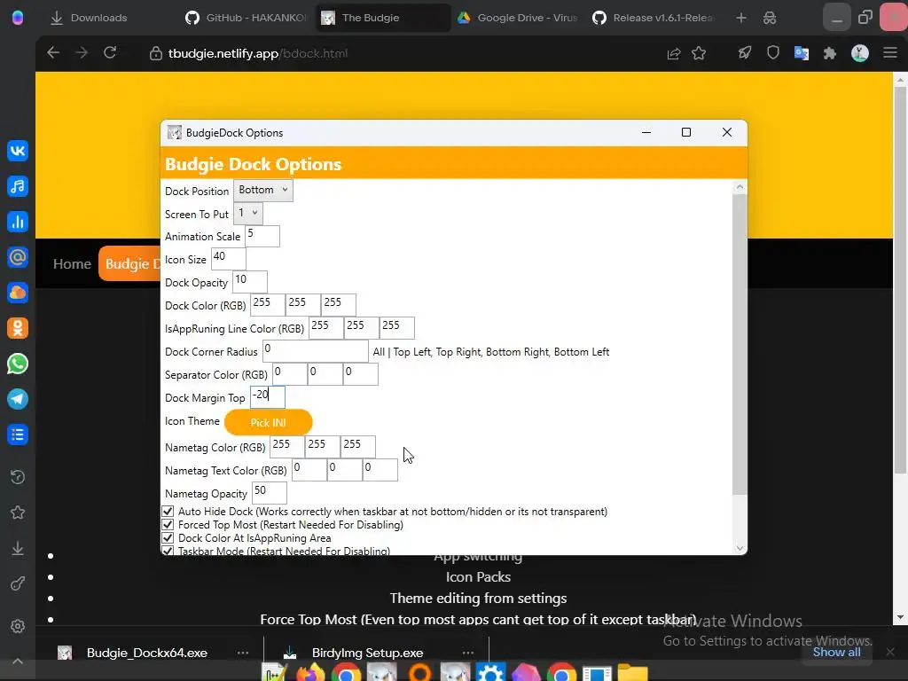908x681 pixels.
Task: Toggle Taskbar Mode checkbox
Action: coord(168,551)
